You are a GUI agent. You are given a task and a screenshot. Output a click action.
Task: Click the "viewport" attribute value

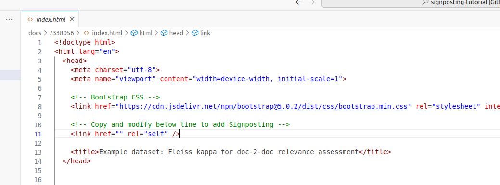pos(136,79)
